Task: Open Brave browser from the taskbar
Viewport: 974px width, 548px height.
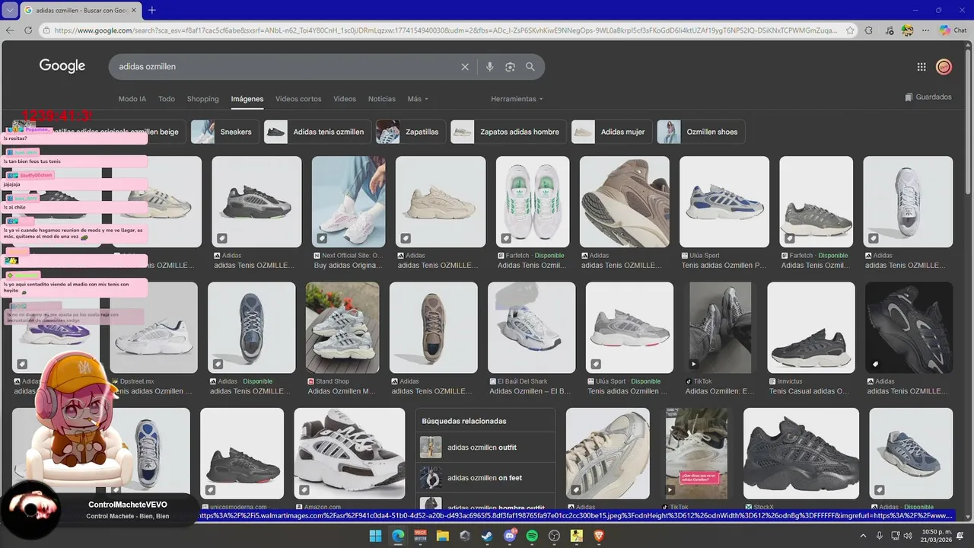Action: [x=599, y=536]
